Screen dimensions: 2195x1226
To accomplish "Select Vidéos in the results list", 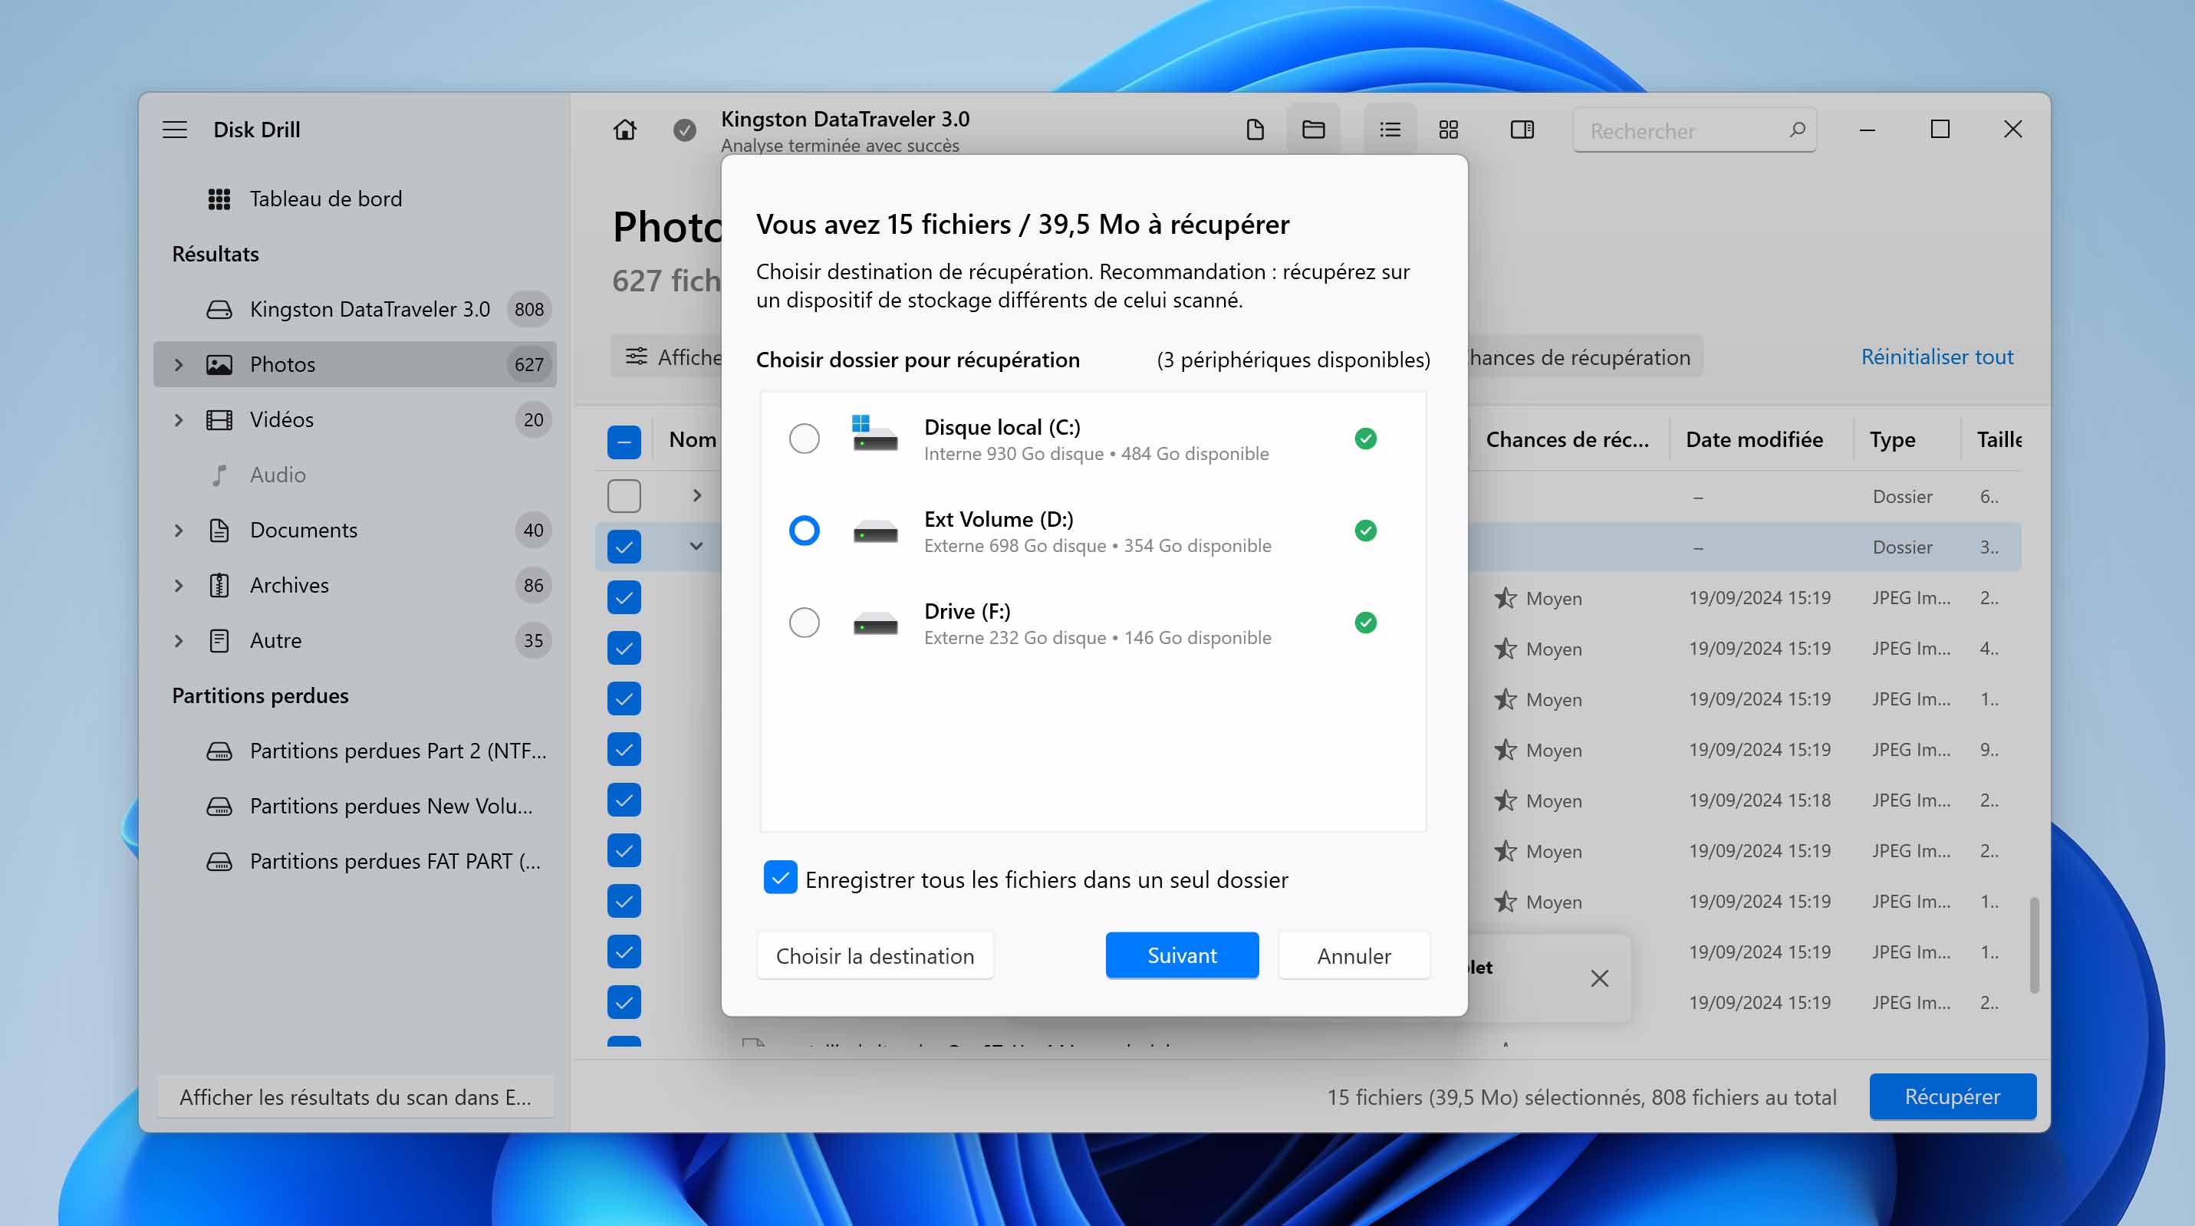I will pyautogui.click(x=281, y=419).
